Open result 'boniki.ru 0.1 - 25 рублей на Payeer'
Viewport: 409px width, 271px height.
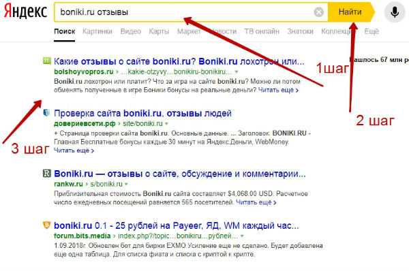coord(177,225)
